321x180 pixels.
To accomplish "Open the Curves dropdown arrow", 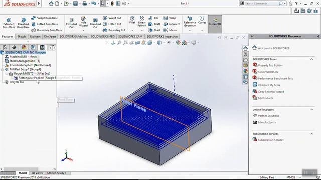I will pos(202,31).
